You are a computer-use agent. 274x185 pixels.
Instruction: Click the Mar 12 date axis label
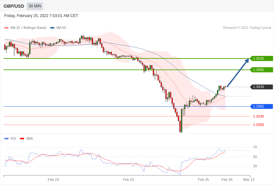[x=249, y=180]
